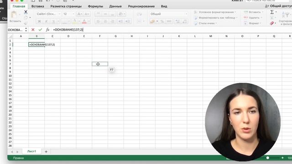Click the Вставить paste clipboard icon

point(14,15)
